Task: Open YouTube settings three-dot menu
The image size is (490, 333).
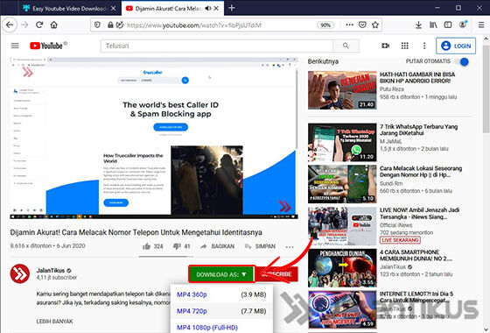Action: pyautogui.click(x=424, y=46)
